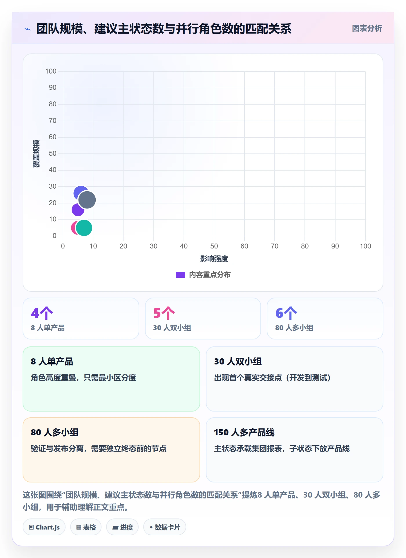Click the 80 人多小组 label under 6个
This screenshot has width=406, height=558.
294,328
